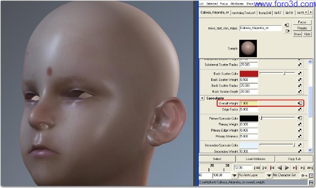The height and width of the screenshot is (188, 316).
Task: Open the List menu
Action: coord(201,4)
